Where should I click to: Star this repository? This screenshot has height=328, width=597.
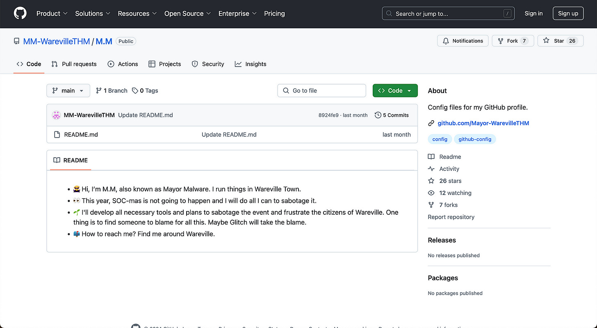tap(560, 41)
